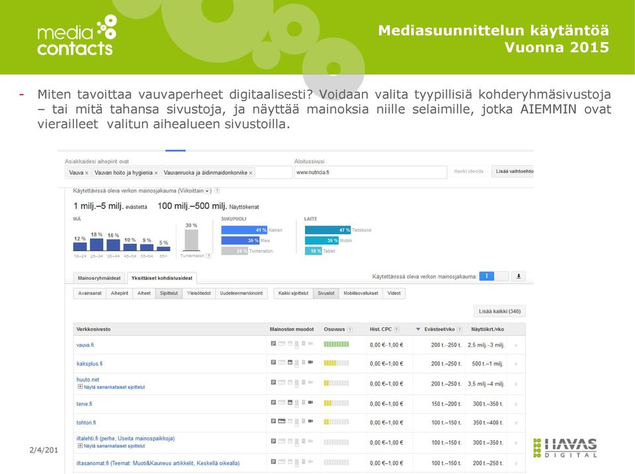Click the text ad format icon for huuto.net
Viewport: 635px width, 474px height.
(x=273, y=382)
